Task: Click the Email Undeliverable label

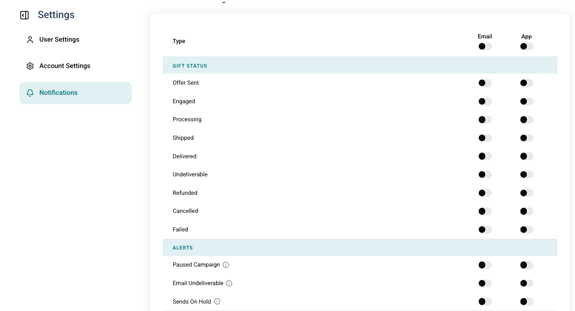Action: (198, 283)
